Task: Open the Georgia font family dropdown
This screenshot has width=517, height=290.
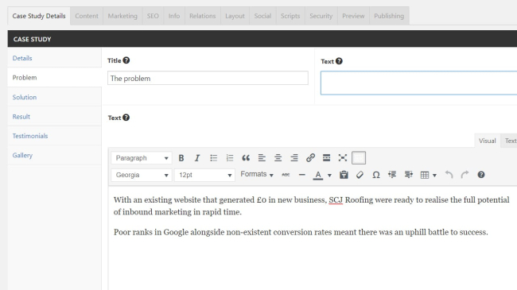Action: pyautogui.click(x=141, y=175)
